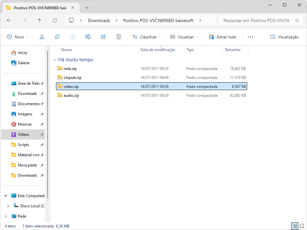Screen dimensions: 307x230
Task: Select the 18.467 KB size cell
Action: (238, 69)
